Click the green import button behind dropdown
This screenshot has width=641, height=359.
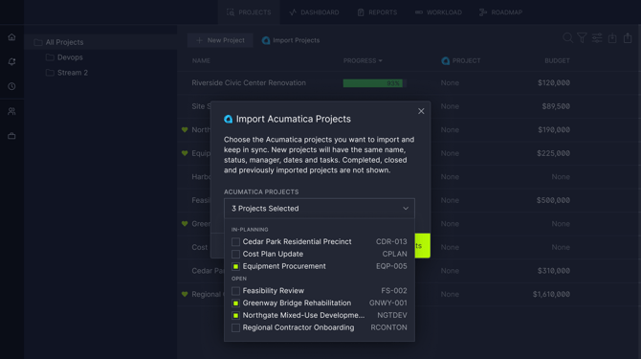[x=422, y=245]
